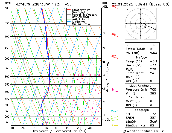Click the red Temperature legend line
This screenshot has height=133, width=172.
click(x=69, y=10)
